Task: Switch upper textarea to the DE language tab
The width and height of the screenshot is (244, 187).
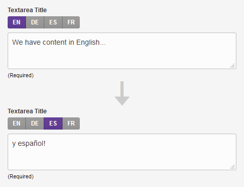Action: 35,22
